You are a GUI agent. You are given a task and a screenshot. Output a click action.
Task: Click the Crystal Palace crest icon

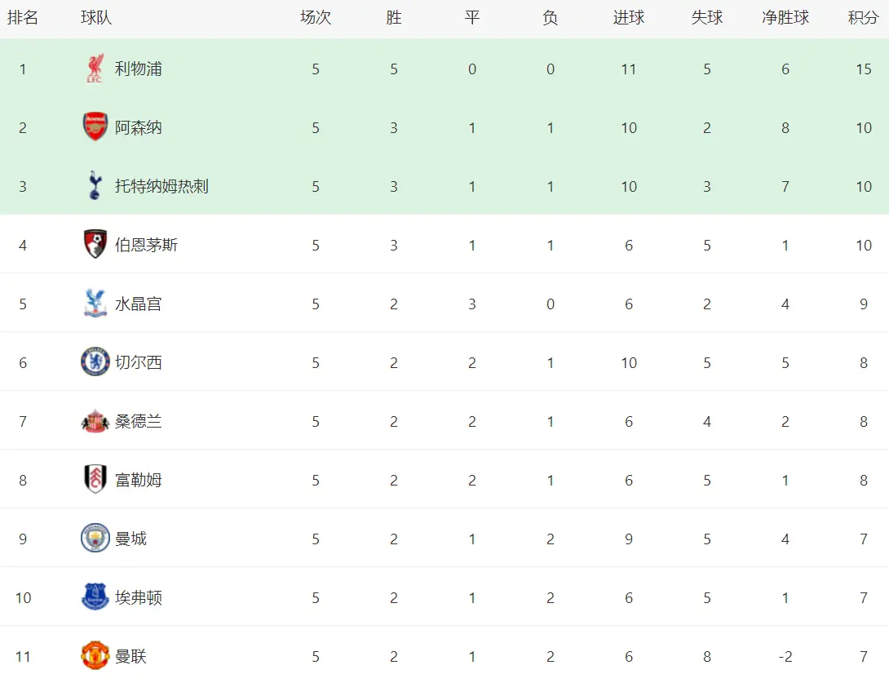click(95, 304)
